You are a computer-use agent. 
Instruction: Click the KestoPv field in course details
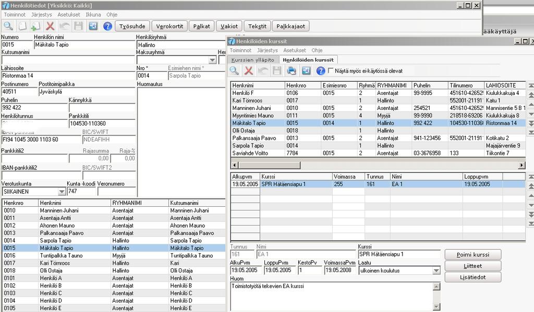310,270
